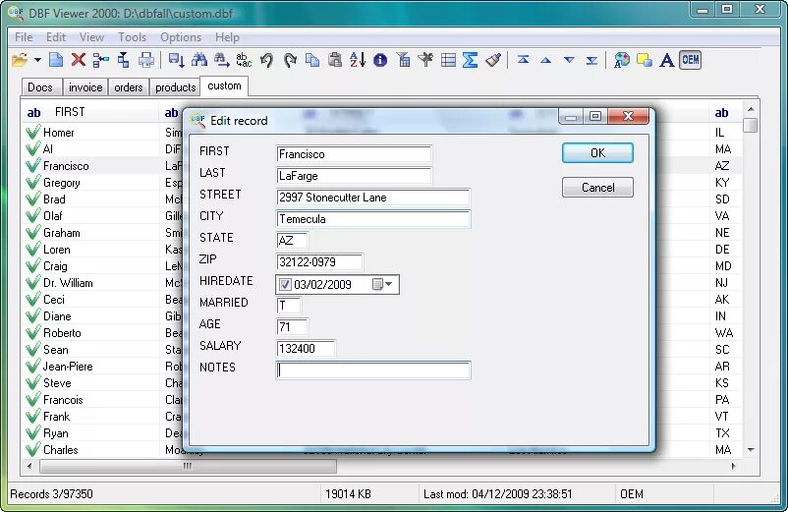Open the File menu
Screen dimensions: 788x512
click(24, 37)
